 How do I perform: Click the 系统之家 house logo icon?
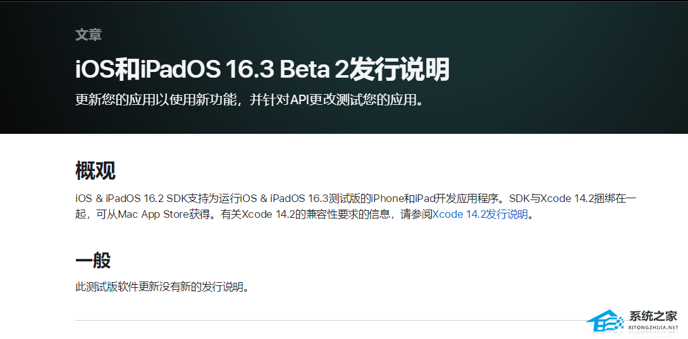point(606,322)
